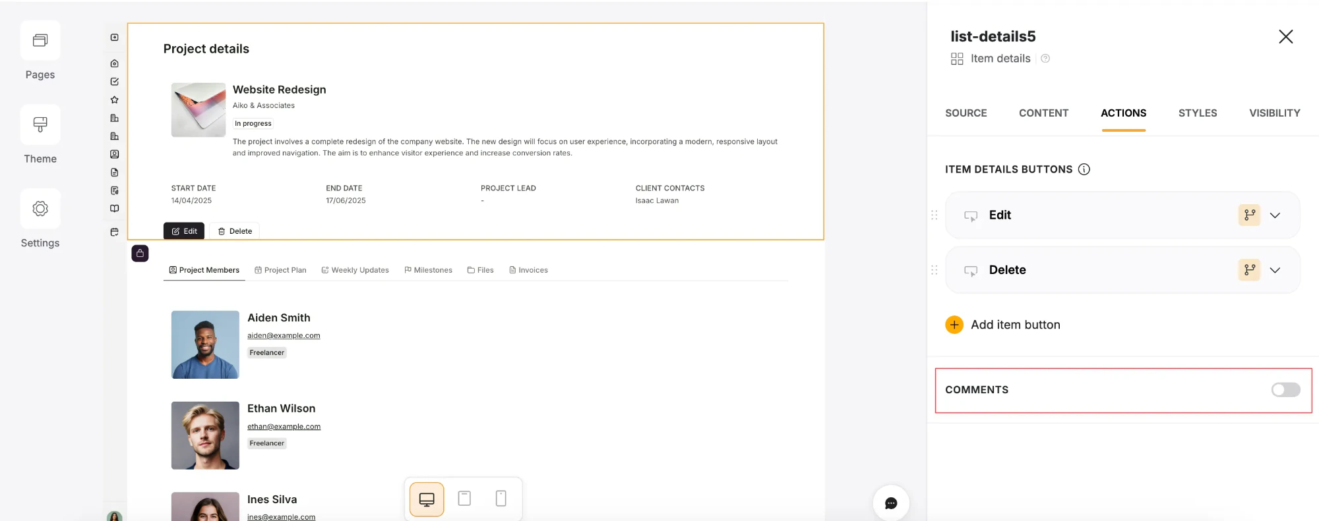Open the ethan@example.com email link
The height and width of the screenshot is (521, 1319).
coord(284,427)
